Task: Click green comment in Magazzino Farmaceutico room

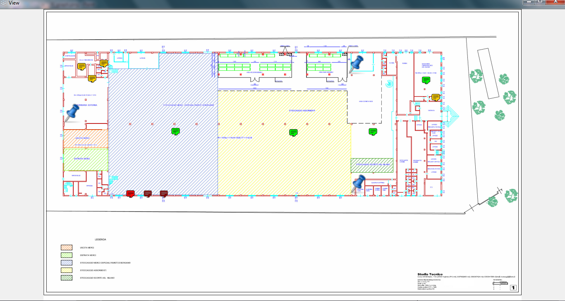Action: pos(426,80)
